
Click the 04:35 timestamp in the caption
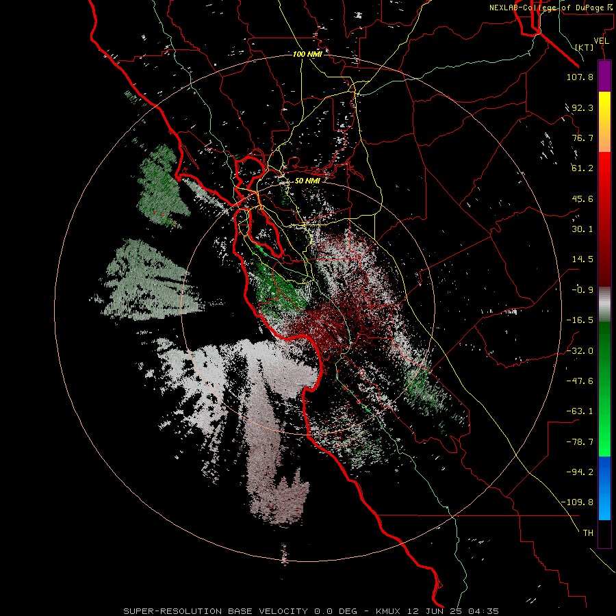(x=483, y=611)
